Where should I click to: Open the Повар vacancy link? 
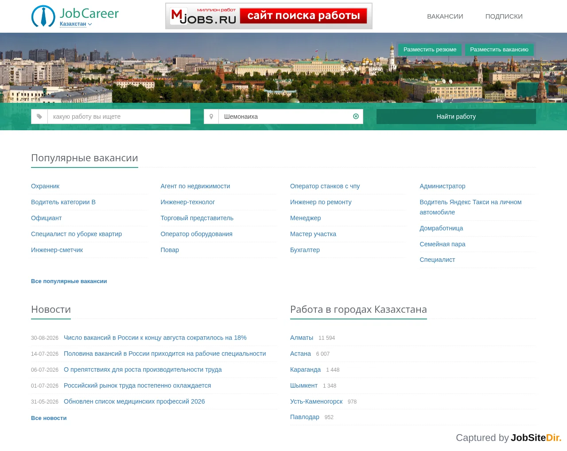[x=170, y=250]
